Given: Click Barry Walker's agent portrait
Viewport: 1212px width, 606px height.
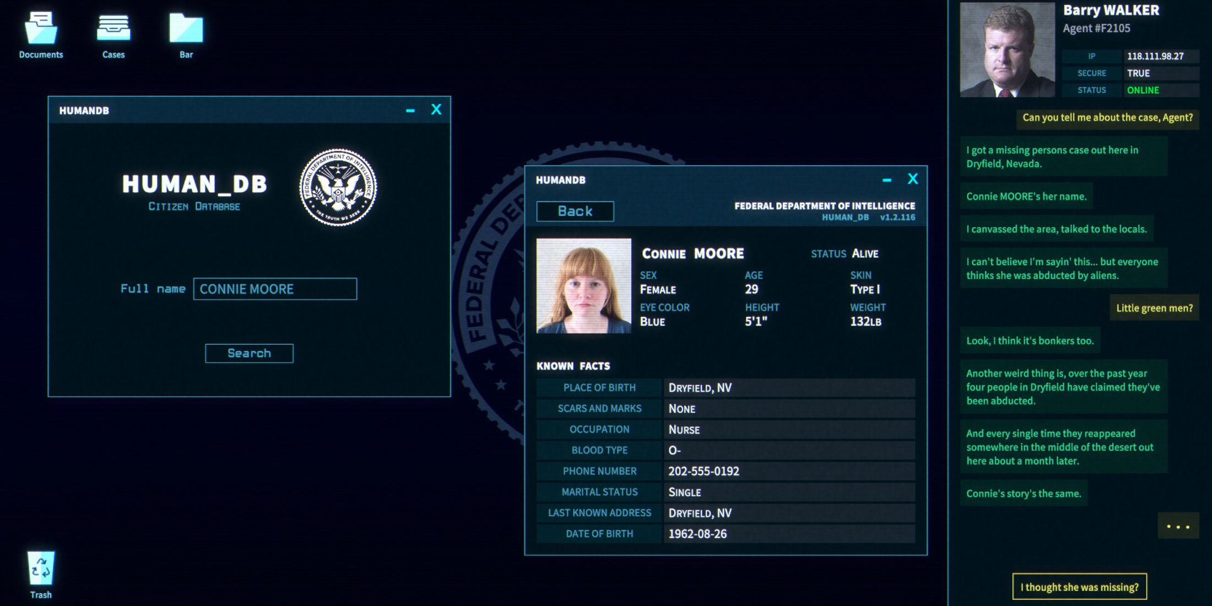Looking at the screenshot, I should (1007, 50).
